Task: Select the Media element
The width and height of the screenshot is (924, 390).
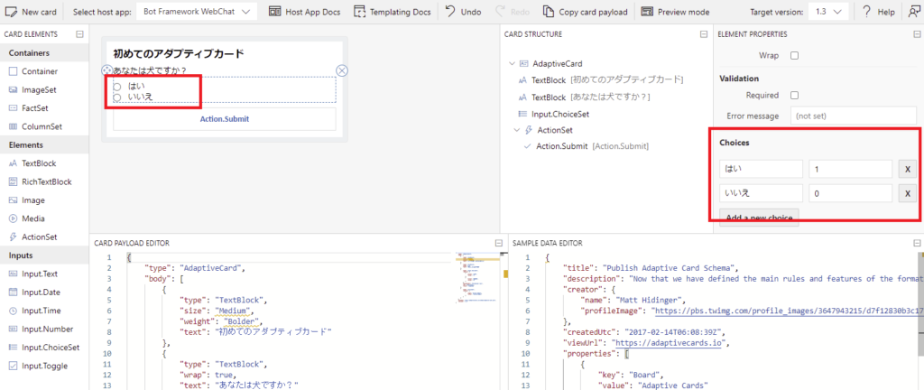Action: point(33,218)
